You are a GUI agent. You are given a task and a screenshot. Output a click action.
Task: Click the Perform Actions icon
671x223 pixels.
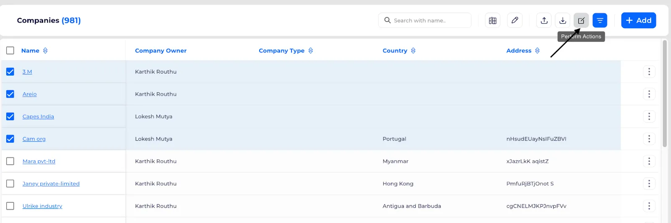(581, 20)
